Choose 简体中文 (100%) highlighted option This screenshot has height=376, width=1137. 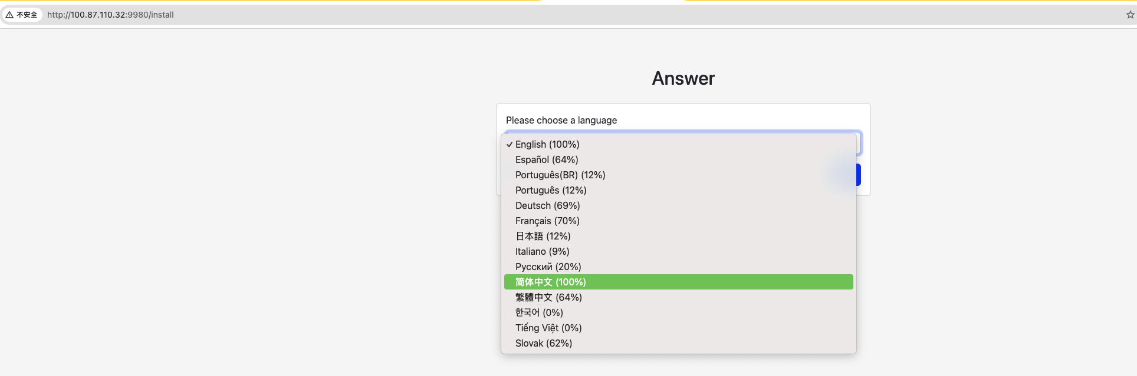pos(550,282)
